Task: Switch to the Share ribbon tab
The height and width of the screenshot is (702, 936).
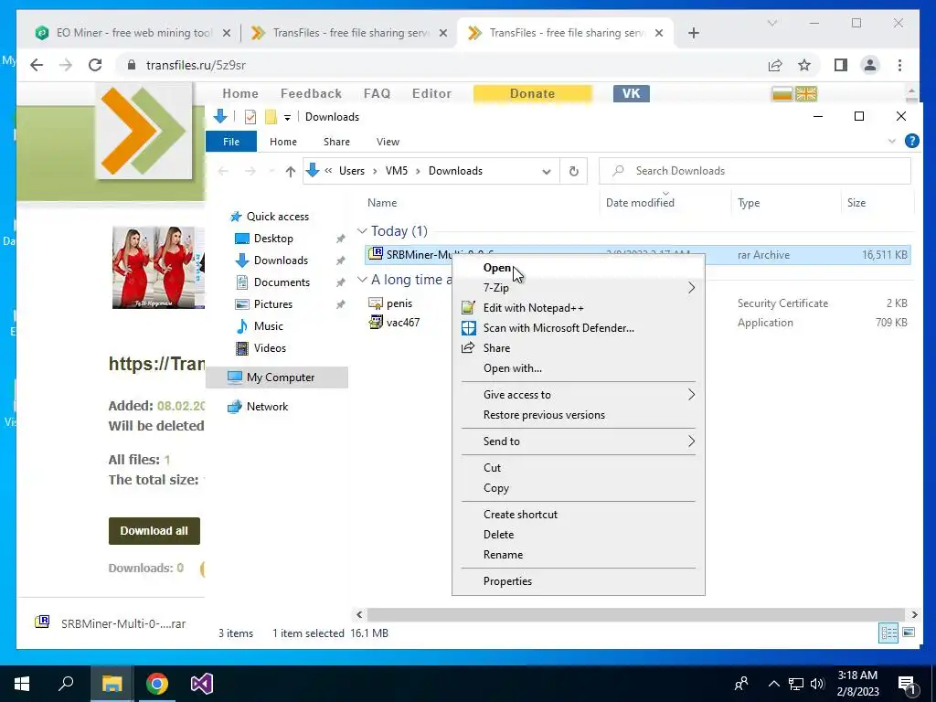Action: tap(336, 142)
